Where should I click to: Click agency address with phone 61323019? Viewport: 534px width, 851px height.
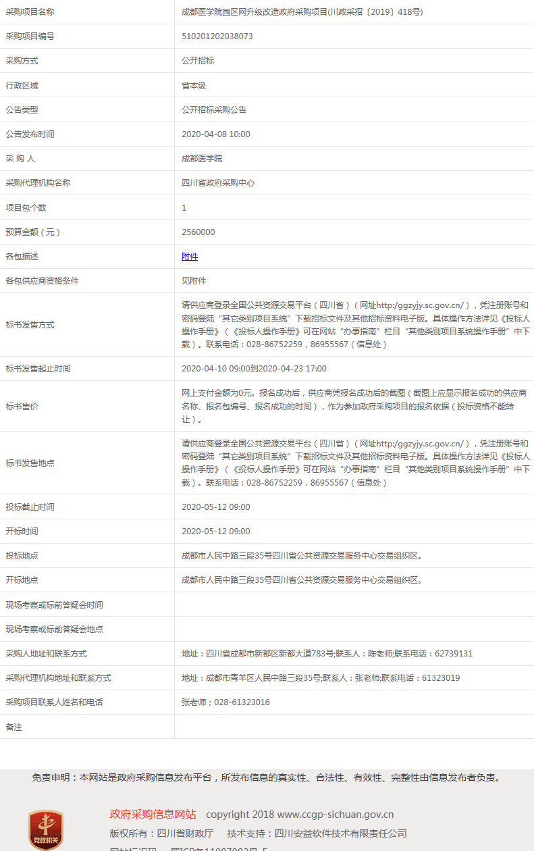click(321, 678)
